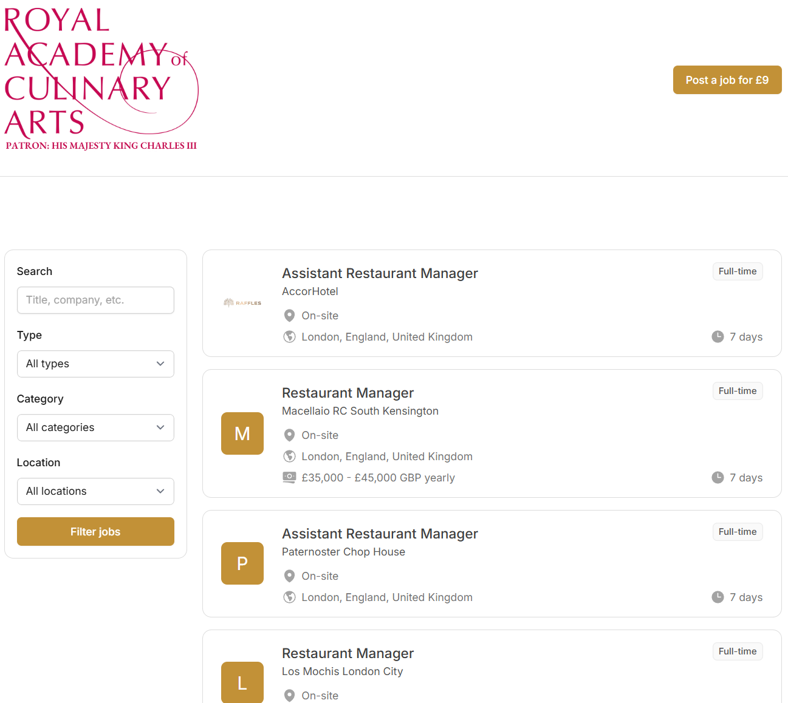Click the clock icon in Paternoster listing

coord(718,597)
